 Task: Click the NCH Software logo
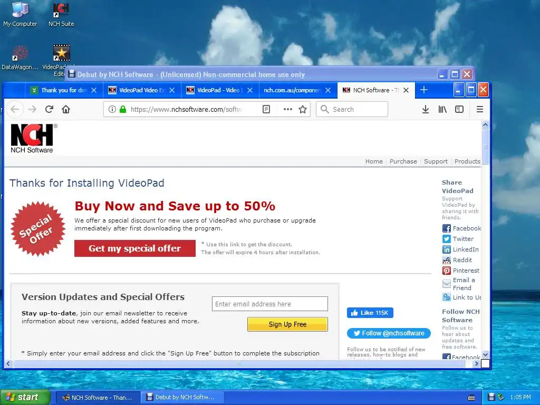coord(33,139)
